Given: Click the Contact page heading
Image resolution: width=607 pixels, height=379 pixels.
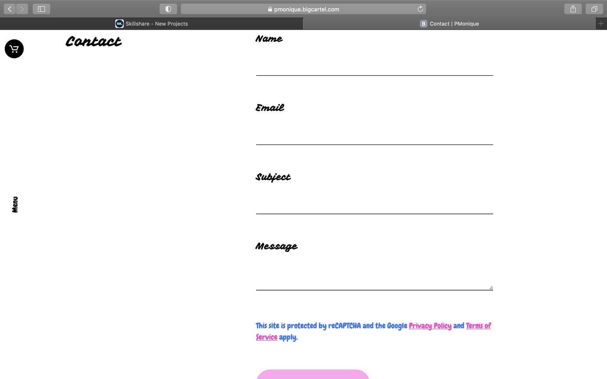Looking at the screenshot, I should 94,41.
